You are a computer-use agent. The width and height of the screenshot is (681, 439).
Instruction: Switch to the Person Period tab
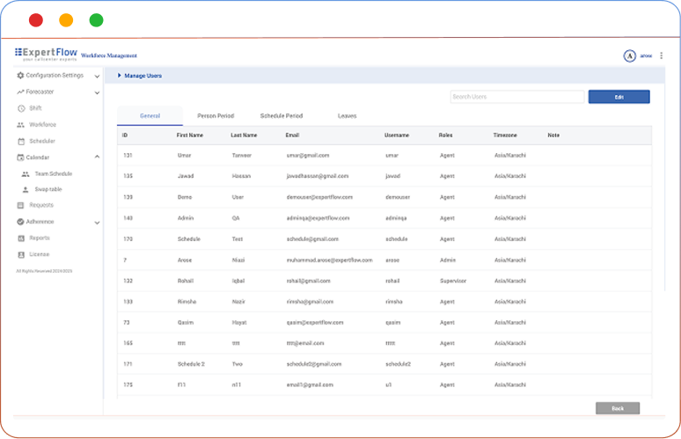click(216, 116)
